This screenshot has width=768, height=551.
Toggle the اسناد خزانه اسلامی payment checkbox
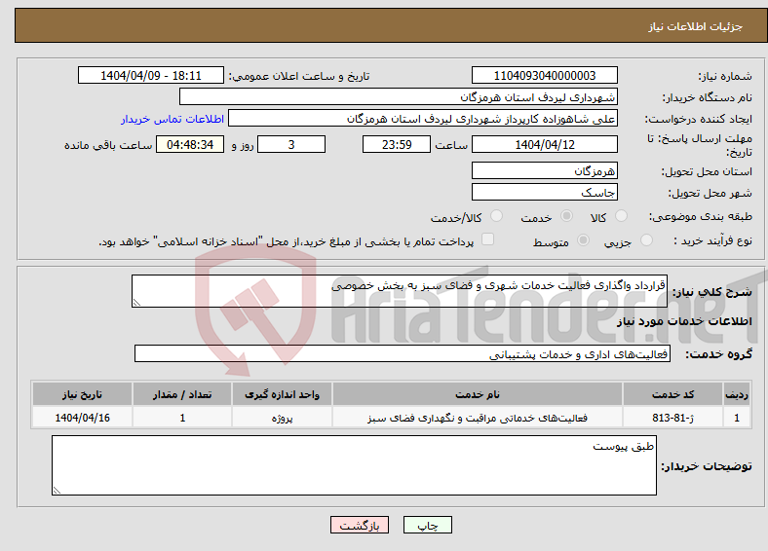[x=487, y=239]
